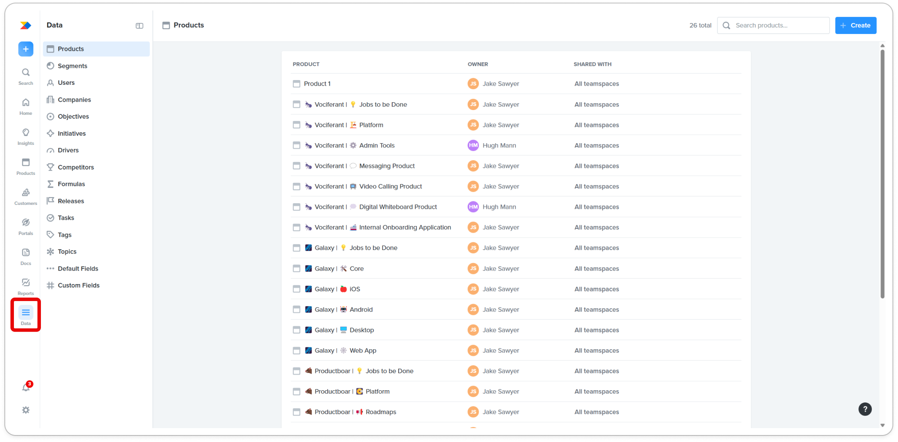Viewport: 898px width, 442px height.
Task: Click OWNER column header
Action: point(478,64)
